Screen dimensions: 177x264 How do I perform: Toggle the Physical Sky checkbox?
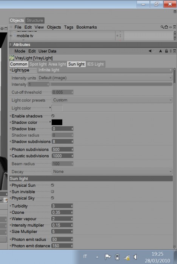pyautogui.click(x=52, y=198)
